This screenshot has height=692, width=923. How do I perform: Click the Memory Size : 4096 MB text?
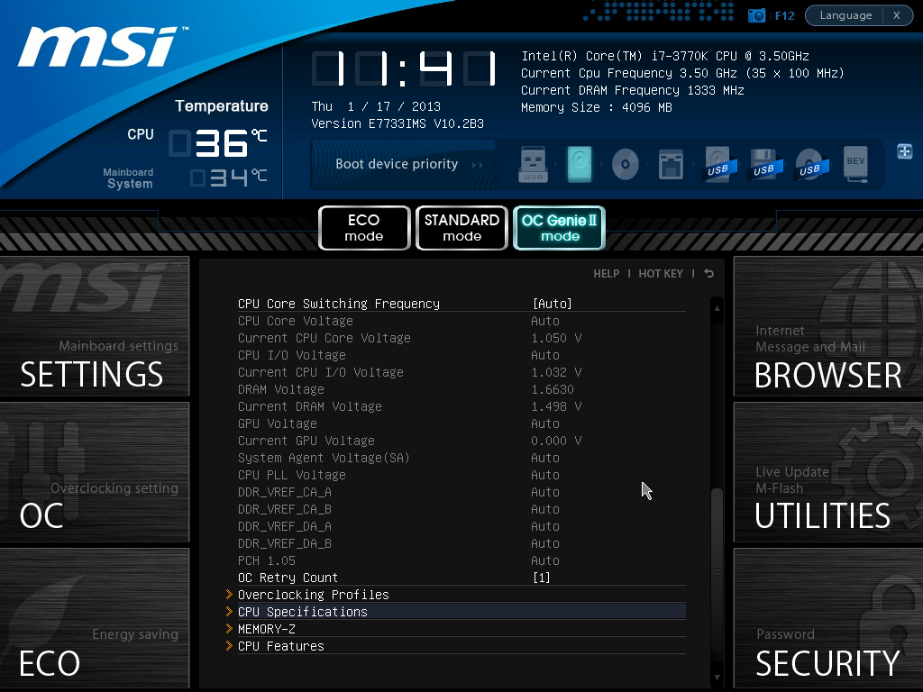tap(597, 108)
